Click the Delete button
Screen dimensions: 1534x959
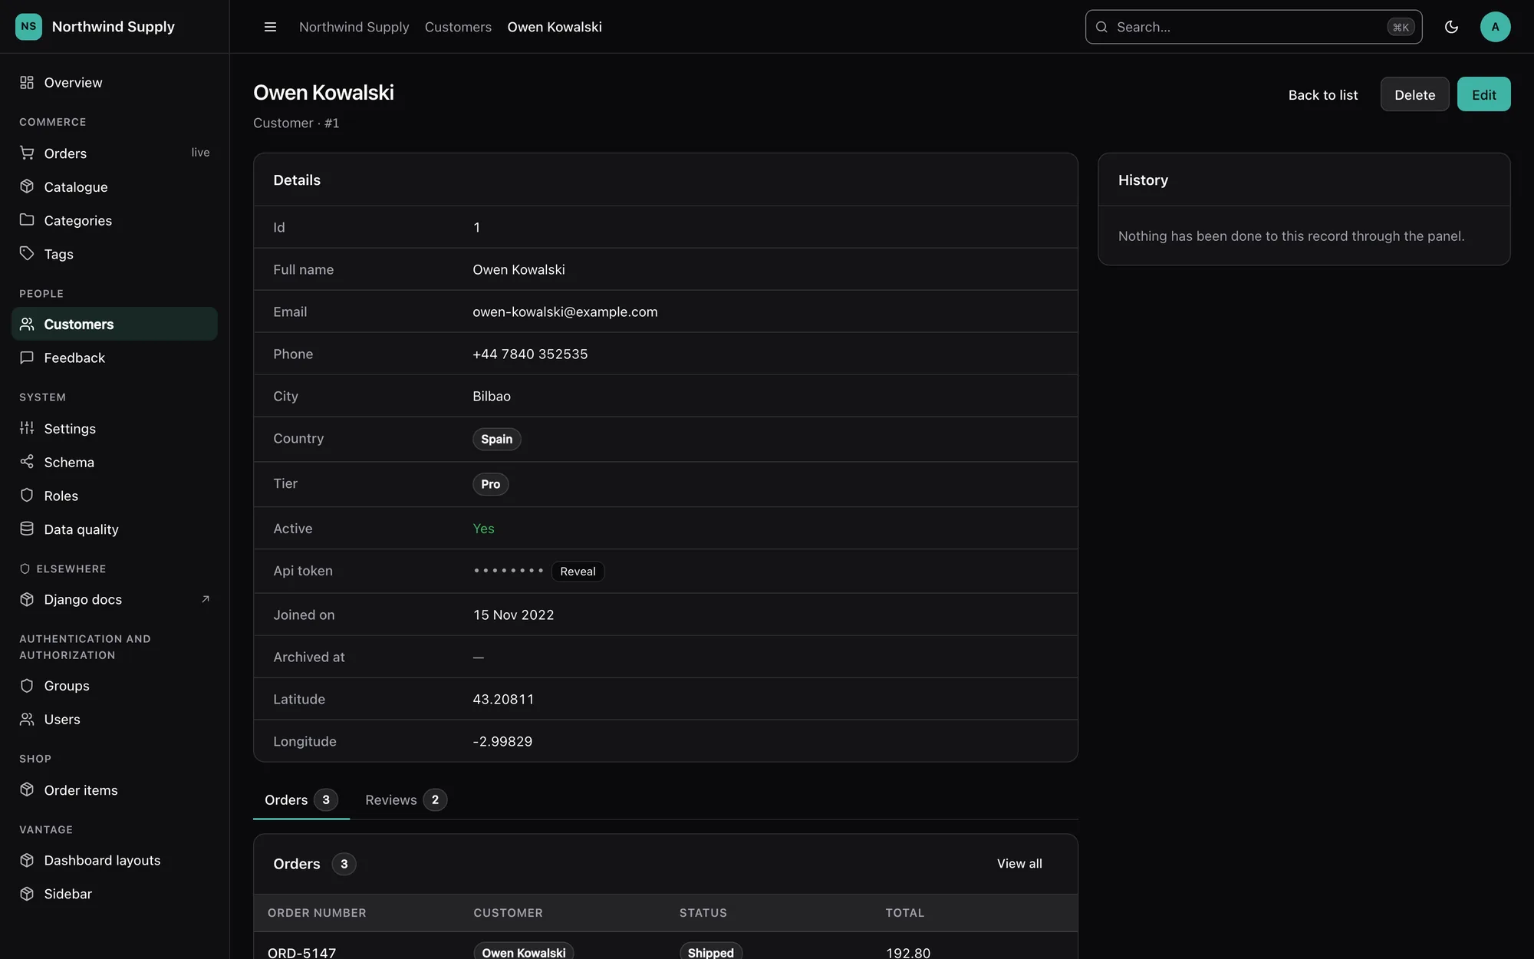[1414, 94]
